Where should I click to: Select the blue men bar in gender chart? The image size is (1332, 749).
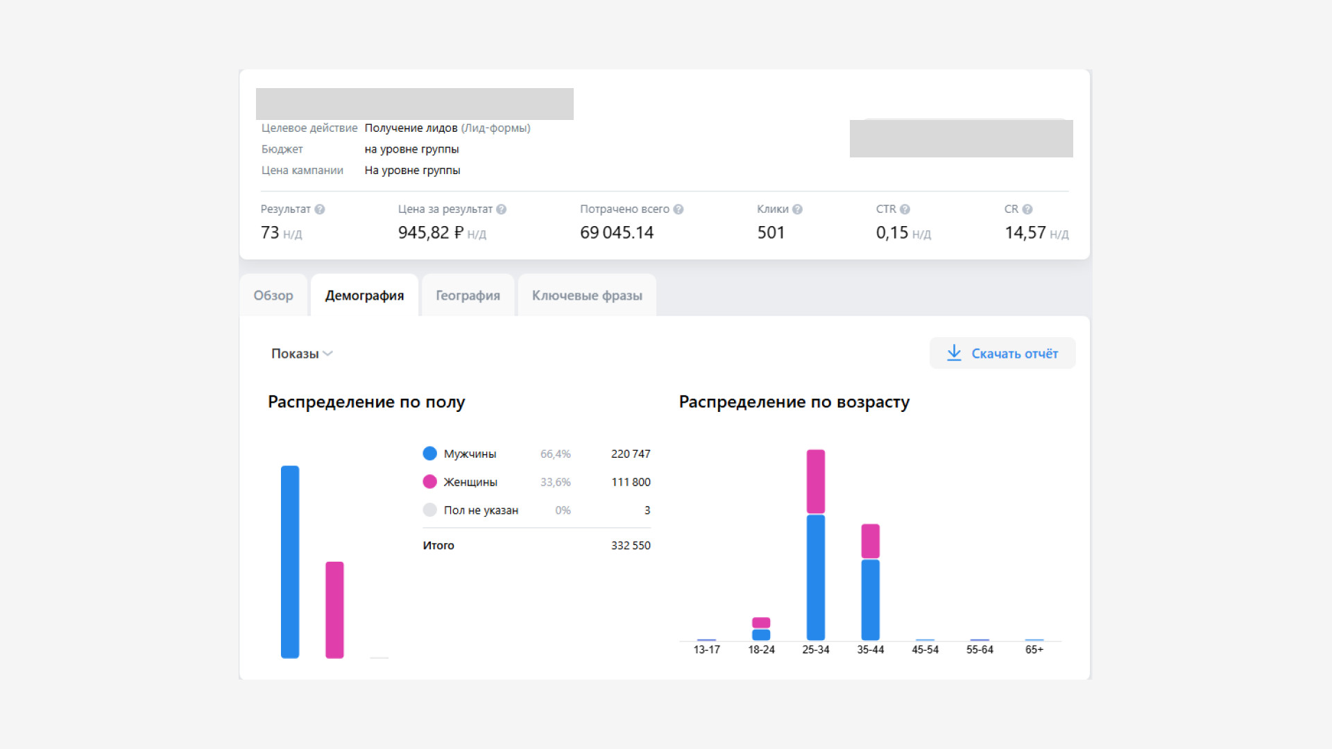(x=290, y=562)
